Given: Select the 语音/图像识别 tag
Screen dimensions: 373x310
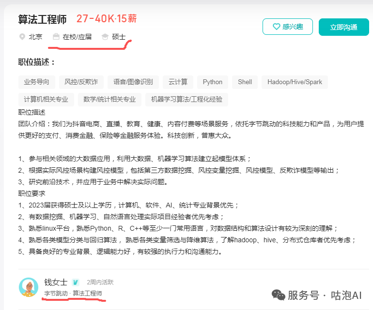Looking at the screenshot, I should tap(133, 82).
